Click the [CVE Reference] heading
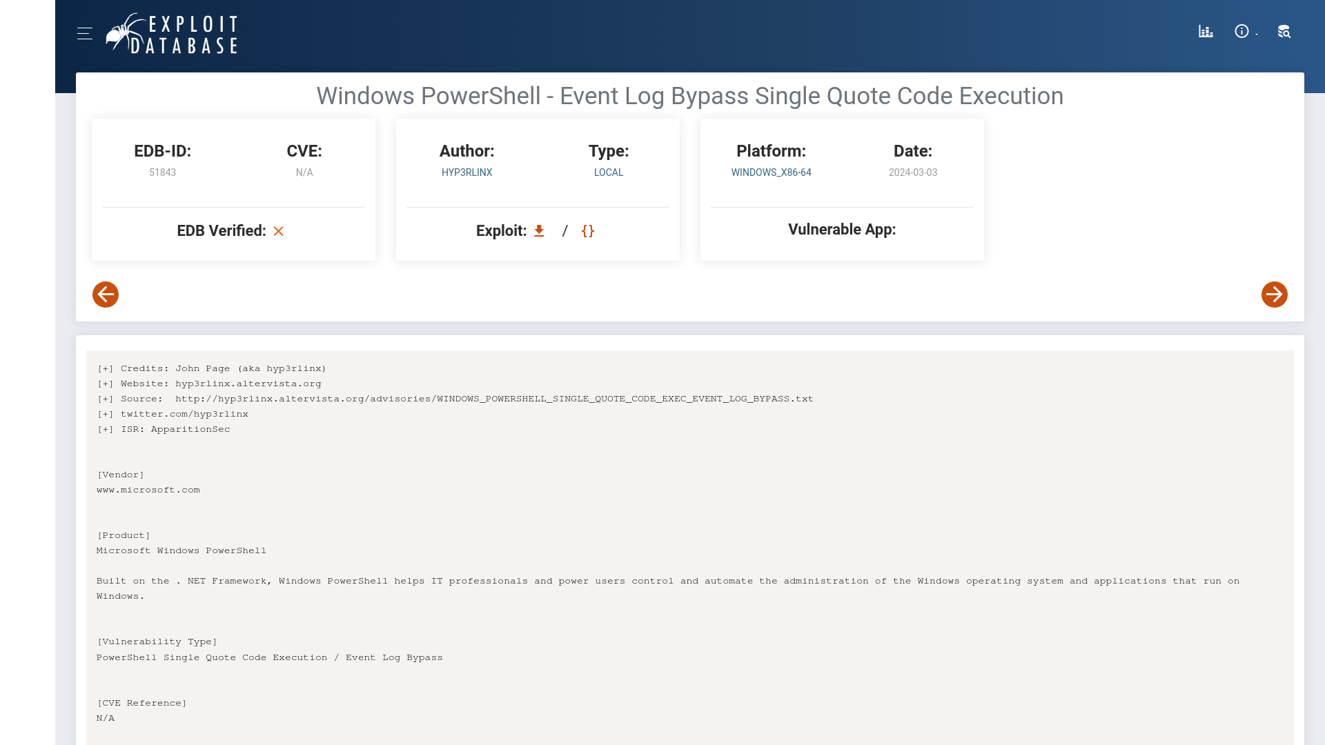 (142, 703)
